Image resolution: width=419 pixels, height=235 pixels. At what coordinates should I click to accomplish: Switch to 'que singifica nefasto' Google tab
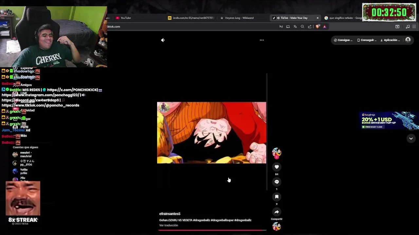[x=343, y=18]
